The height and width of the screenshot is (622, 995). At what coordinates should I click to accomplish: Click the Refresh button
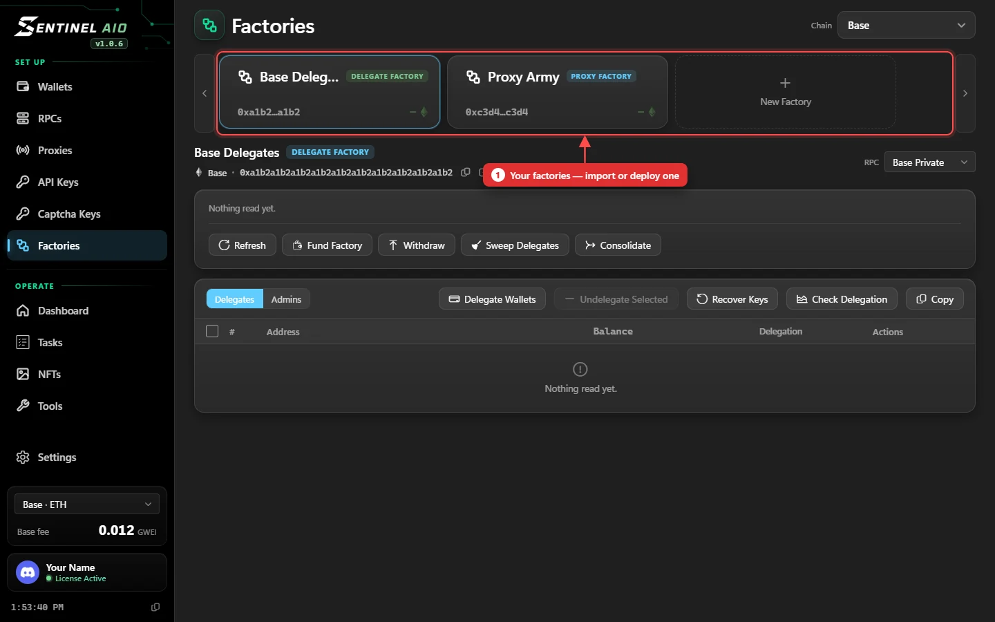243,245
